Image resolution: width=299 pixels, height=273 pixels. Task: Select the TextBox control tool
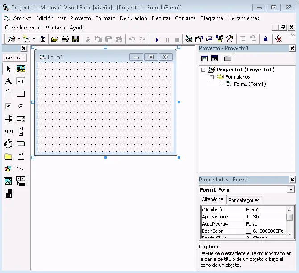click(21, 81)
